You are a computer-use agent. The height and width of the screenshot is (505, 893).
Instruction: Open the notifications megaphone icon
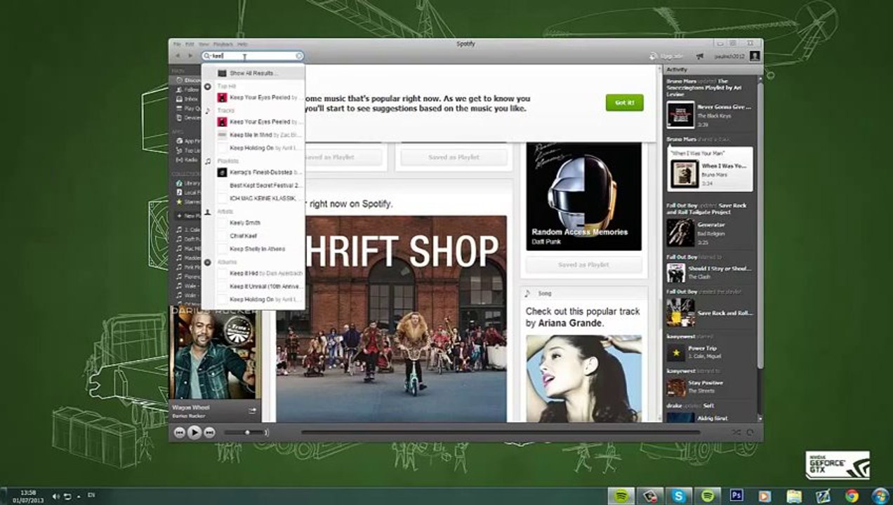pos(699,56)
